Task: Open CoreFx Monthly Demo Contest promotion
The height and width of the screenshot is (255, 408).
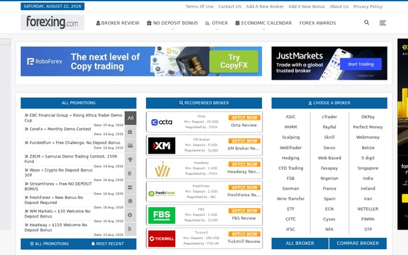Action: point(58,129)
